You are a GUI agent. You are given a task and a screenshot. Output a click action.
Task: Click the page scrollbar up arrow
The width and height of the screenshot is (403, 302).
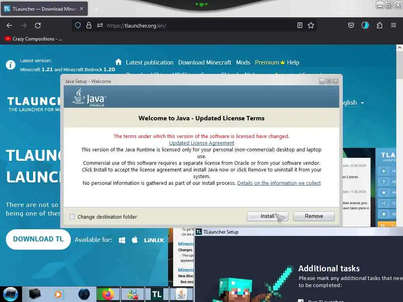point(399,48)
